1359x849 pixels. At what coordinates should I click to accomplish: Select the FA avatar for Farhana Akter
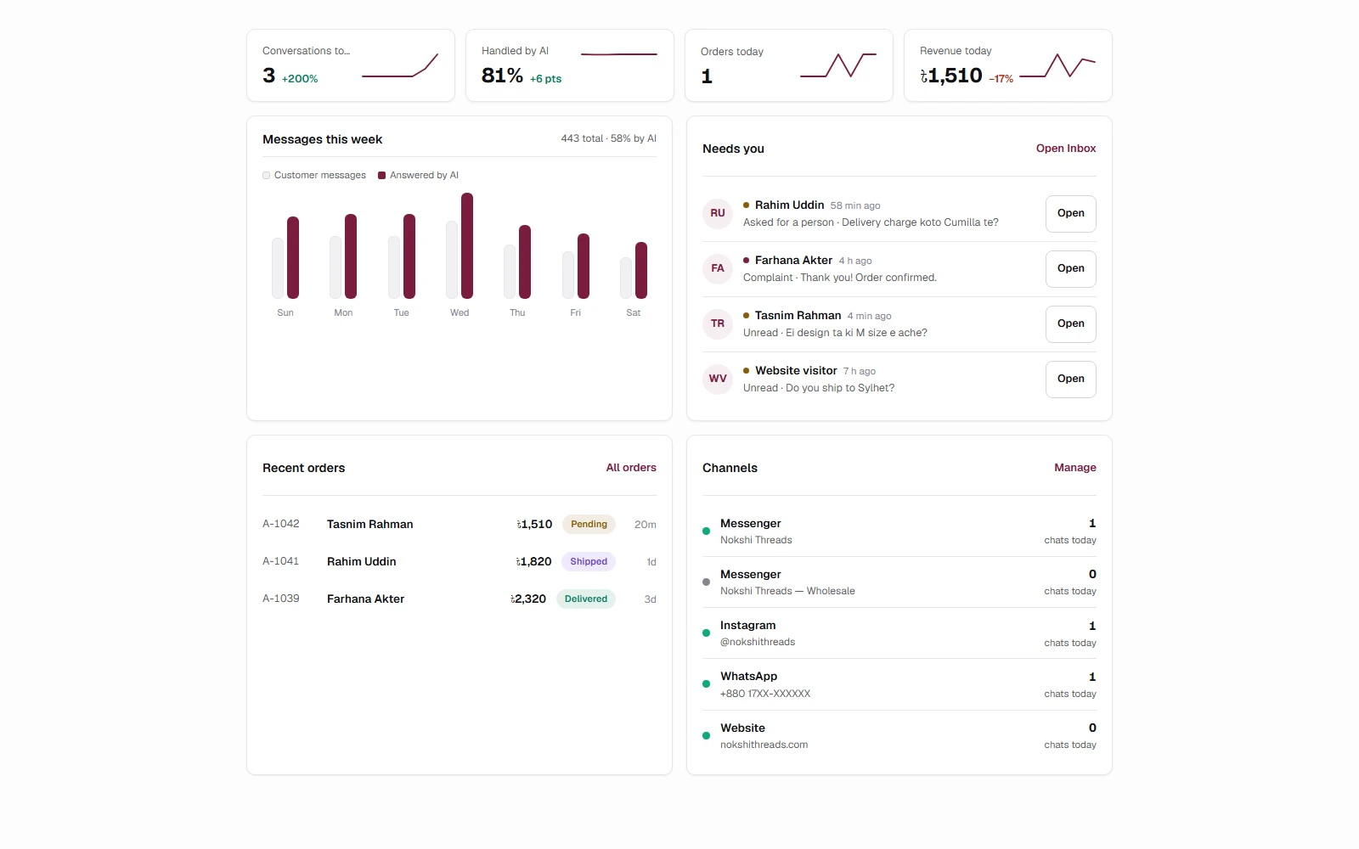pos(718,268)
